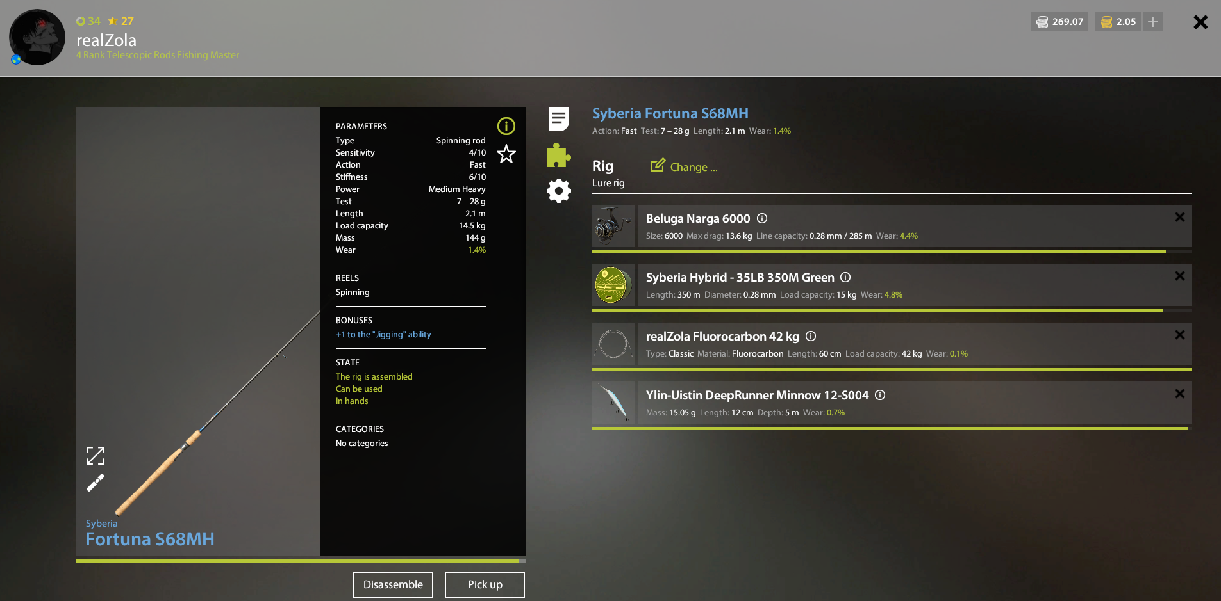1221x601 pixels.
Task: Open the gear settings tab icon
Action: click(558, 191)
